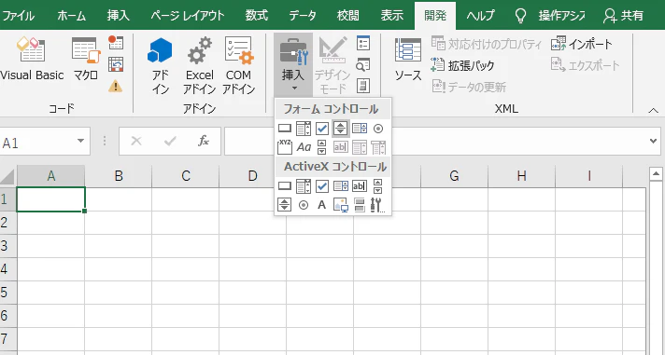Select Form Control list box icon
665x355 pixels.
(360, 129)
